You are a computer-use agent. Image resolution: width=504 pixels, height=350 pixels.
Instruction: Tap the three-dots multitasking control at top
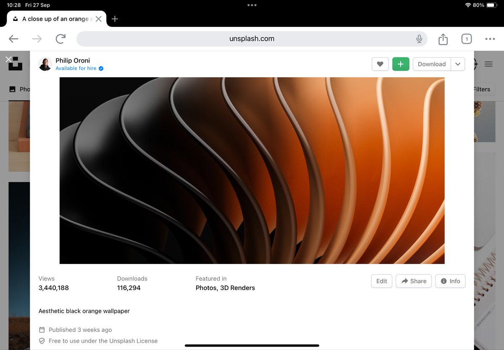(x=252, y=5)
